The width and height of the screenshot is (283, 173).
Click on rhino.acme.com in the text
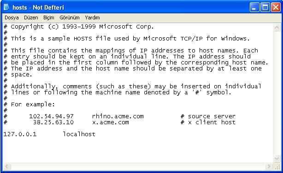point(118,116)
